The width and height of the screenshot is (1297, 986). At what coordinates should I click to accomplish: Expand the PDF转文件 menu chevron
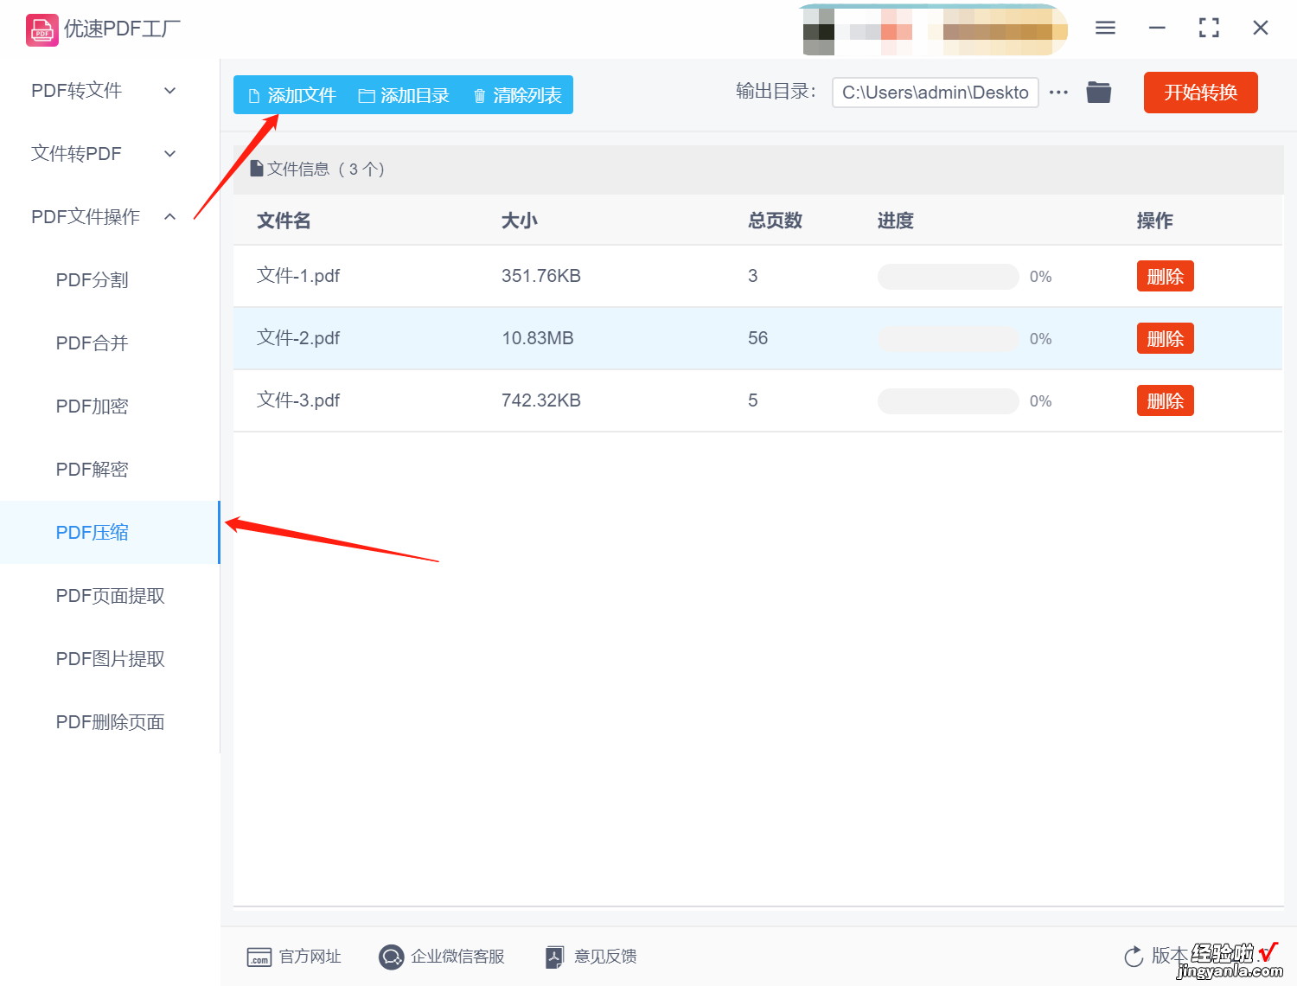click(x=170, y=91)
